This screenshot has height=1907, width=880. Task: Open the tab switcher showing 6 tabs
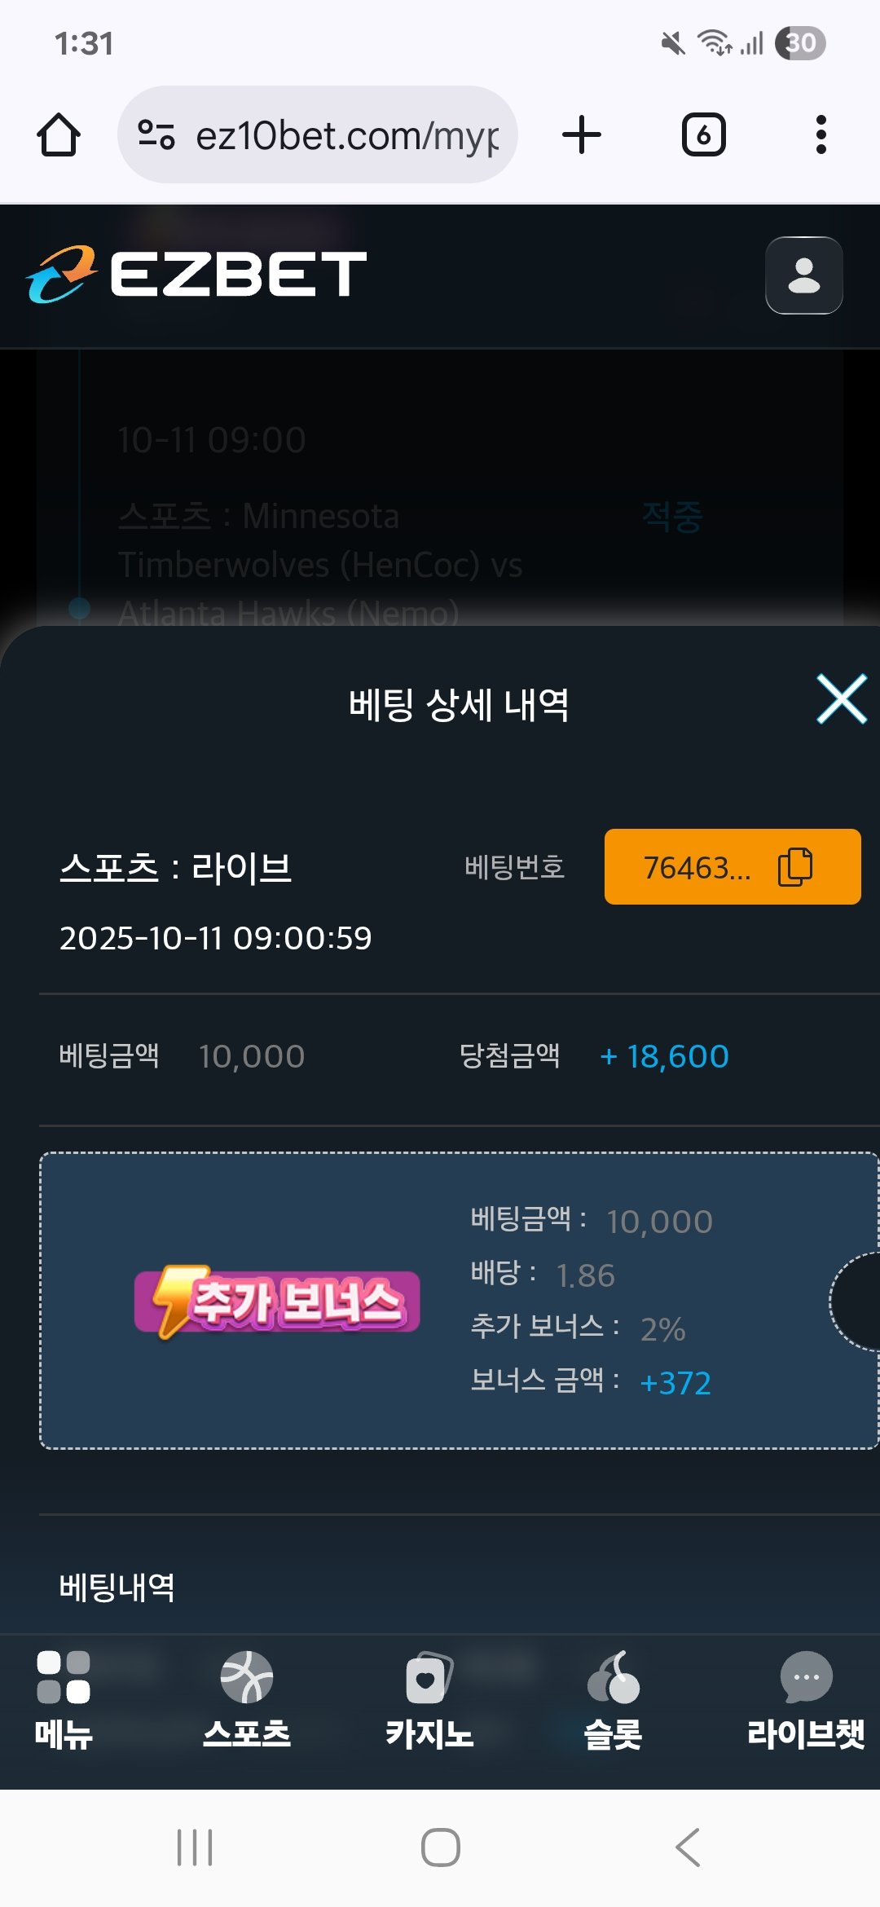point(703,134)
